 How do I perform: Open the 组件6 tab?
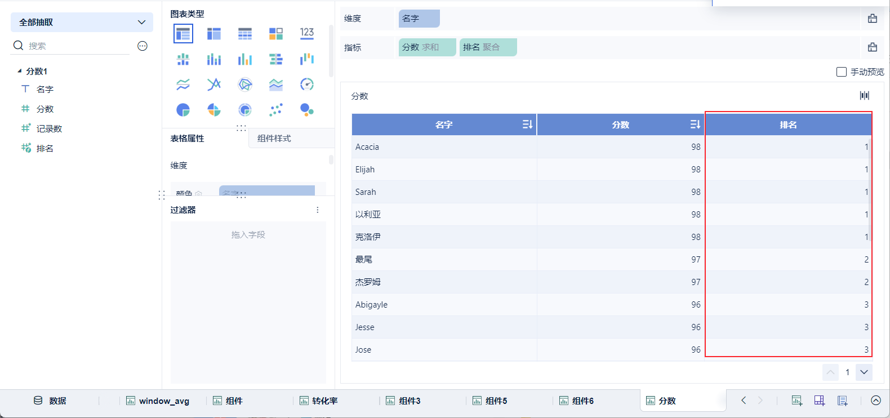577,401
